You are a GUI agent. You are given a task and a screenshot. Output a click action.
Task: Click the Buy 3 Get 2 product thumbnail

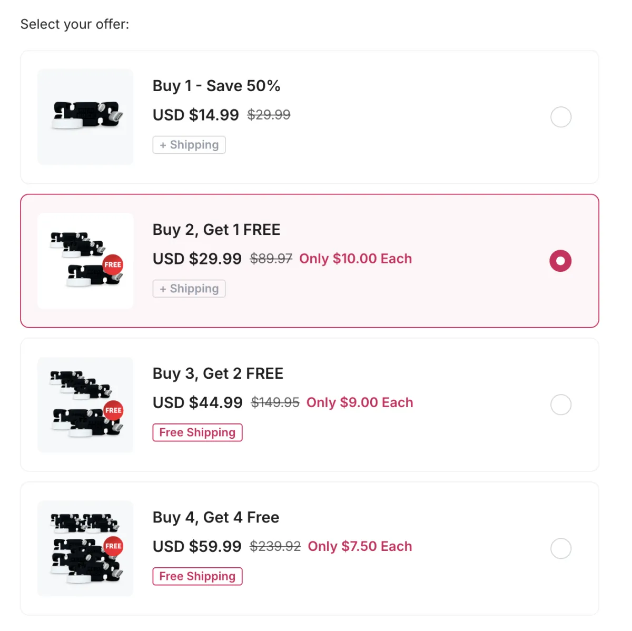tap(85, 405)
